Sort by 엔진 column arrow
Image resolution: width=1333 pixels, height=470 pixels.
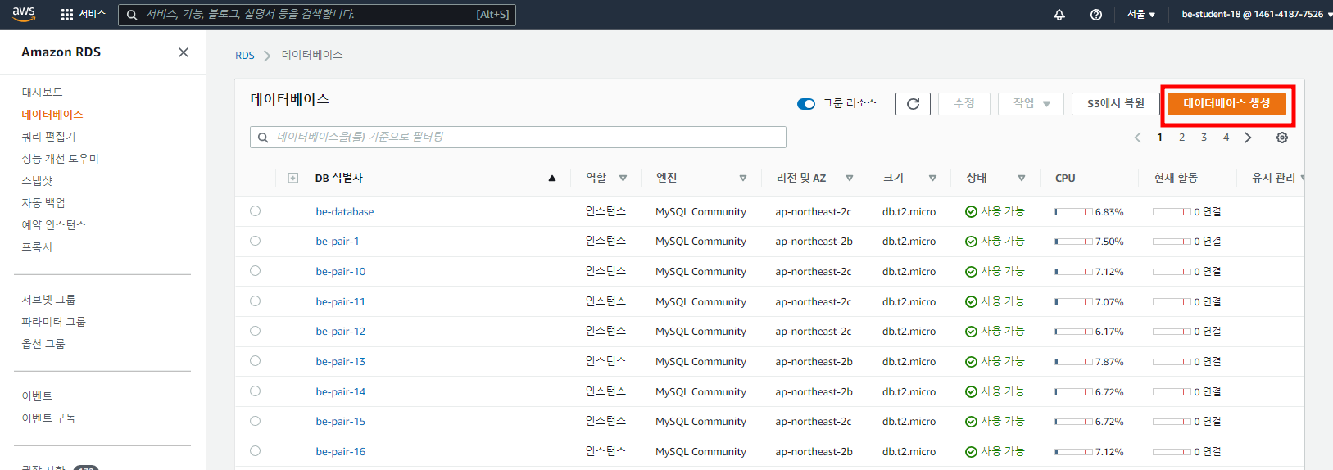(743, 178)
